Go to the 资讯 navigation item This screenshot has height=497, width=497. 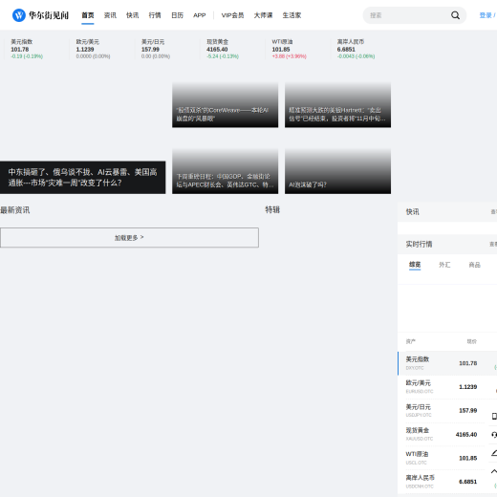click(110, 15)
